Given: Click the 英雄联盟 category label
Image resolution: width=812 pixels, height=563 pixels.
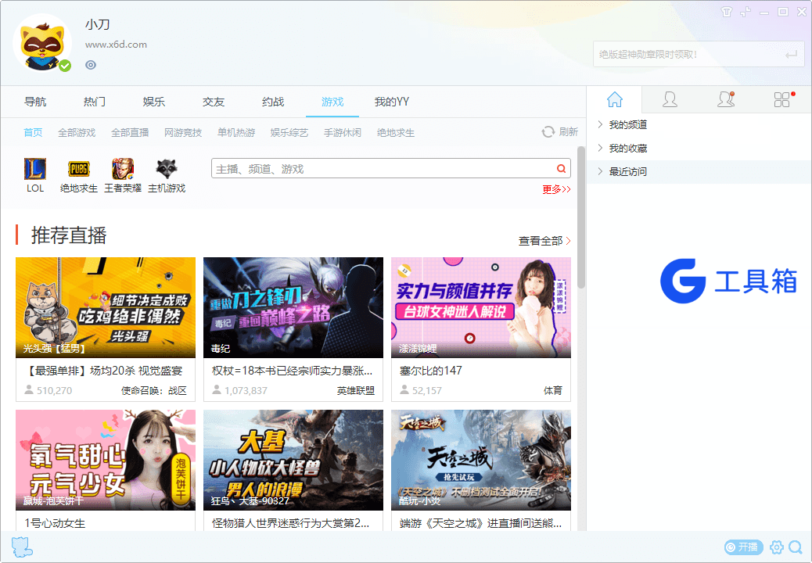Looking at the screenshot, I should point(356,391).
